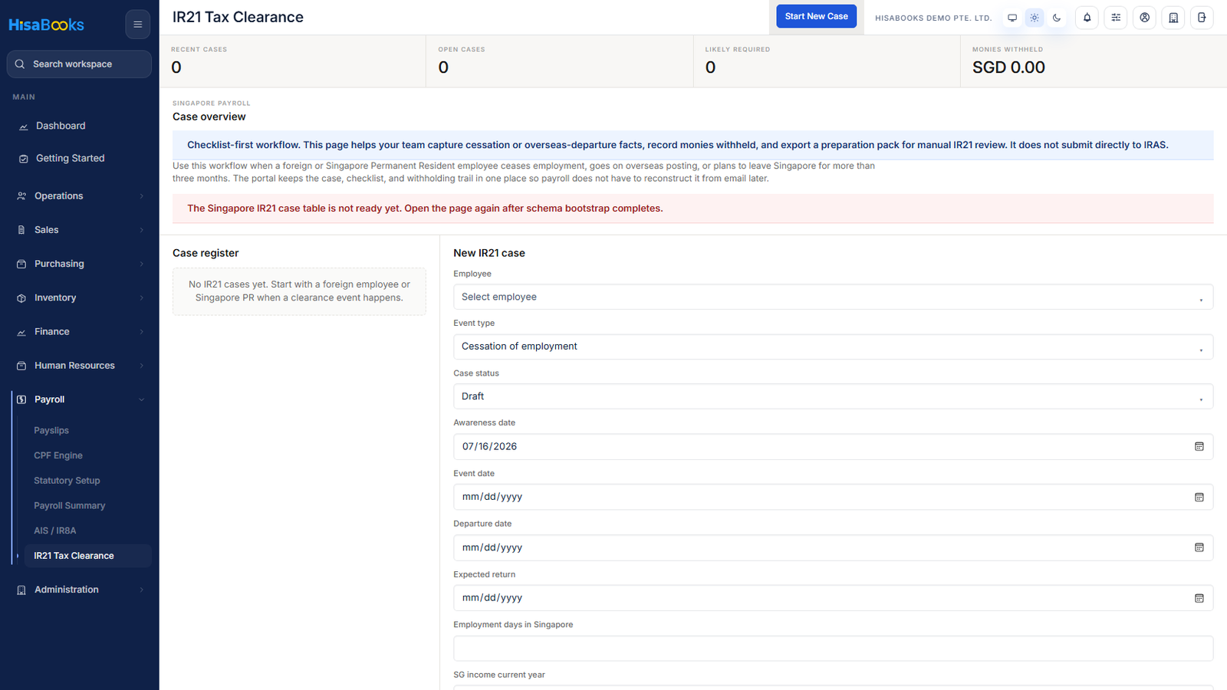Open the settings sliders icon

pyautogui.click(x=1116, y=18)
